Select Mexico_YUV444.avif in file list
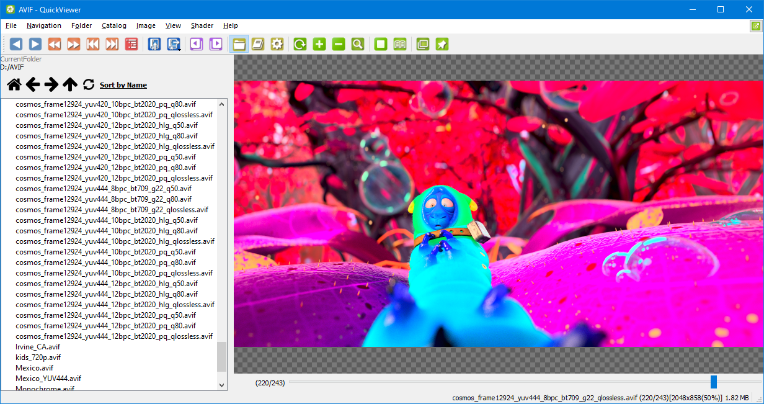 coord(48,379)
